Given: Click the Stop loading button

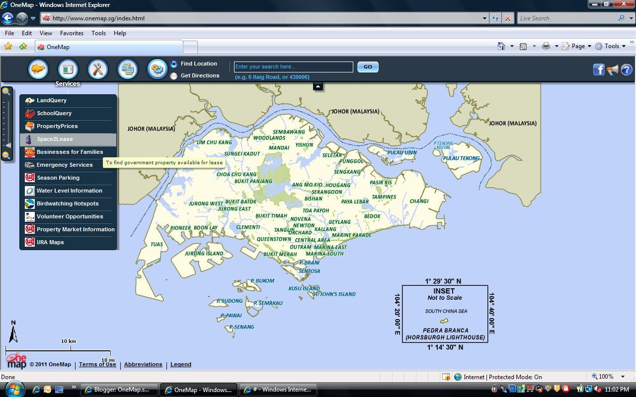Looking at the screenshot, I should pos(508,18).
